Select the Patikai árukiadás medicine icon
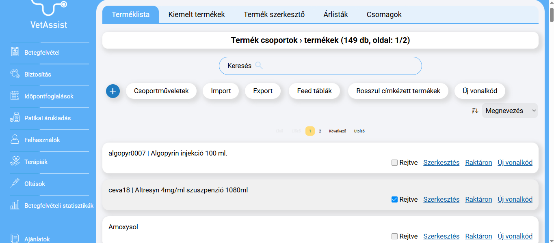This screenshot has height=243, width=554. [x=15, y=118]
